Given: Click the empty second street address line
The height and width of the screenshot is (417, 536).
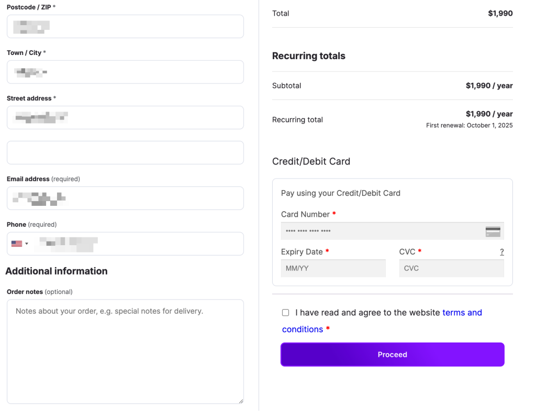Looking at the screenshot, I should 125,152.
